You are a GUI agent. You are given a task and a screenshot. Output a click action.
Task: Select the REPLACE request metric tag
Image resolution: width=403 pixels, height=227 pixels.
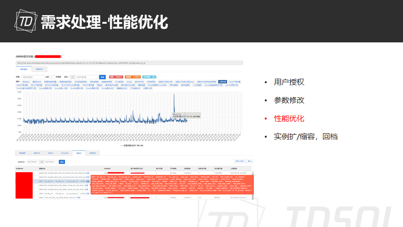[x=51, y=85]
